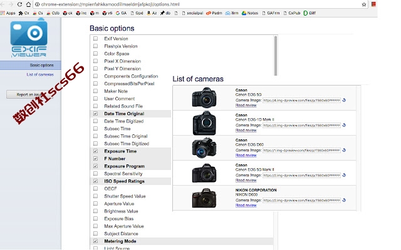Image resolution: width=401 pixels, height=250 pixels.
Task: Check the Color Space option
Action: click(95, 54)
